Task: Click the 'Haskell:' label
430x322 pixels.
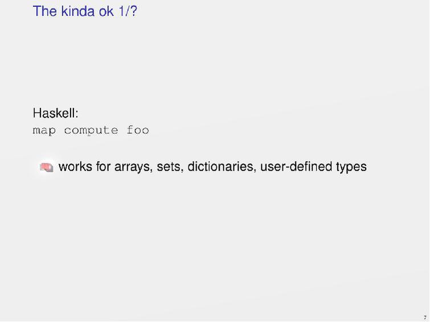Action: 55,113
